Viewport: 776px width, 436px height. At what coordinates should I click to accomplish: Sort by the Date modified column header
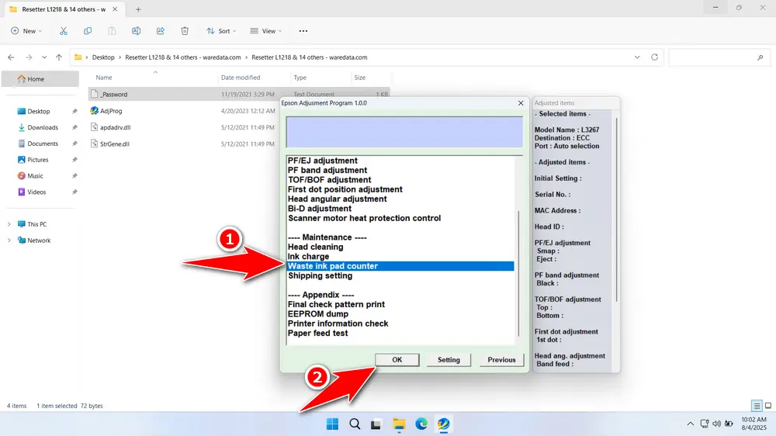(x=241, y=78)
